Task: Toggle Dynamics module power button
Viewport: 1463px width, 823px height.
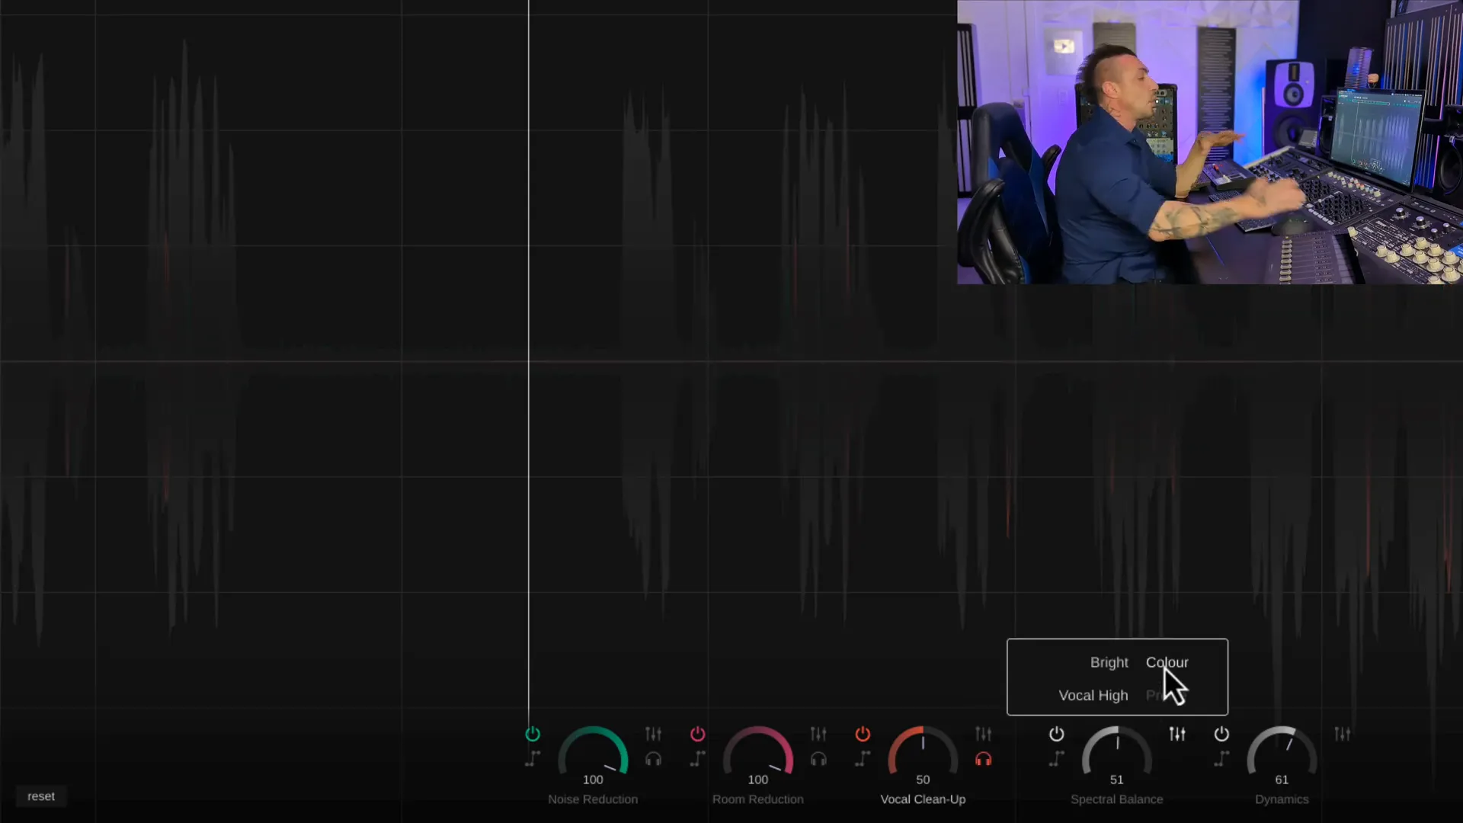Action: click(x=1221, y=734)
